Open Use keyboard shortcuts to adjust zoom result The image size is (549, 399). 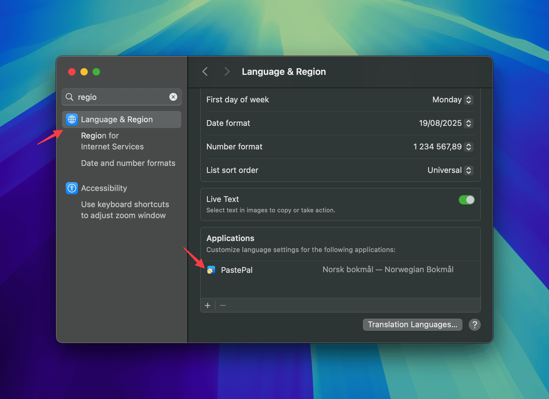pos(125,210)
